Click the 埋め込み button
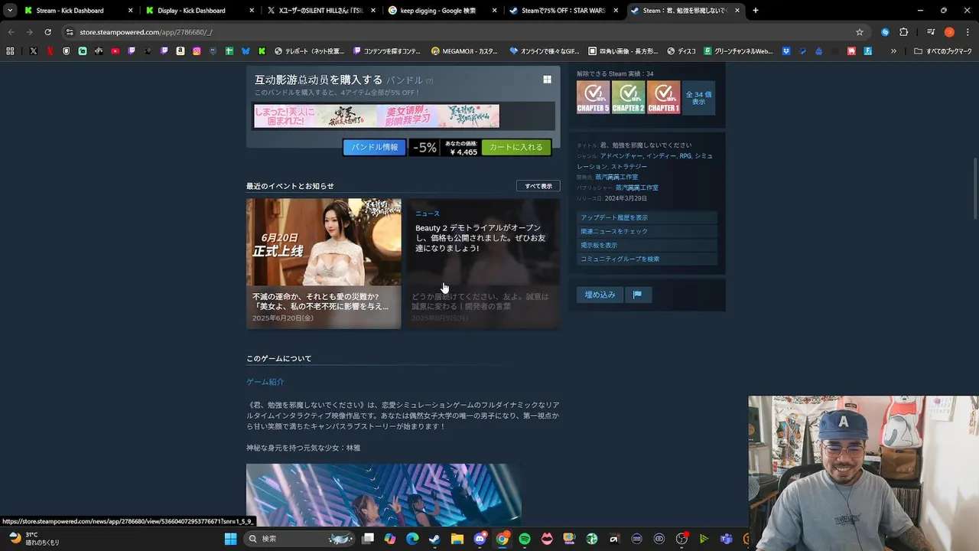This screenshot has height=551, width=979. click(600, 295)
